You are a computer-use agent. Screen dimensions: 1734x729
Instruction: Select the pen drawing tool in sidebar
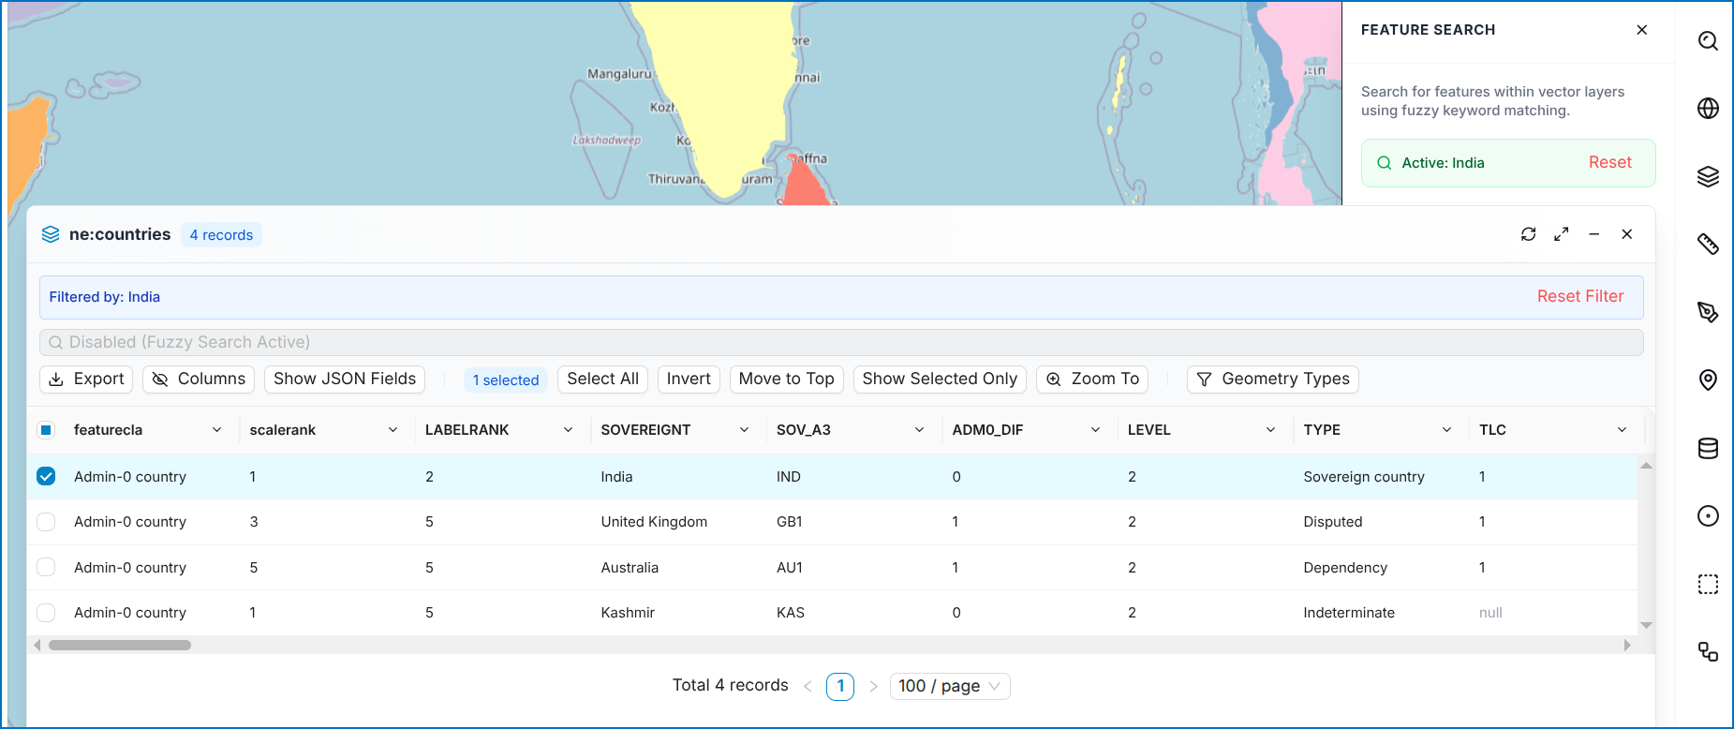(x=1708, y=312)
